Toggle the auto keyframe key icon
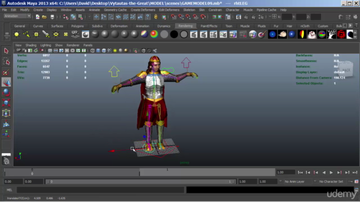Screen dimensions: 360x202 350,182
